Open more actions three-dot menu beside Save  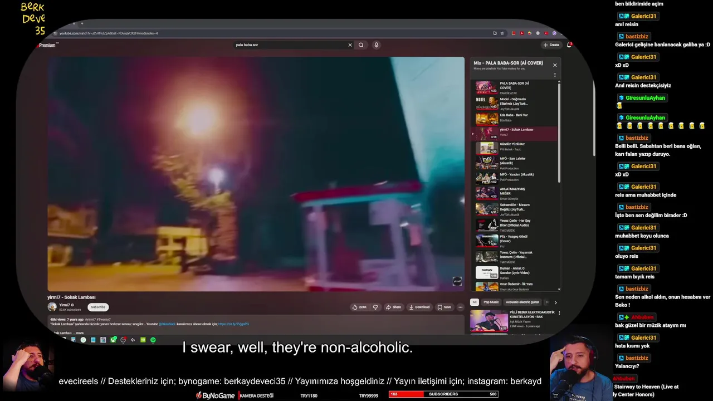pyautogui.click(x=460, y=307)
